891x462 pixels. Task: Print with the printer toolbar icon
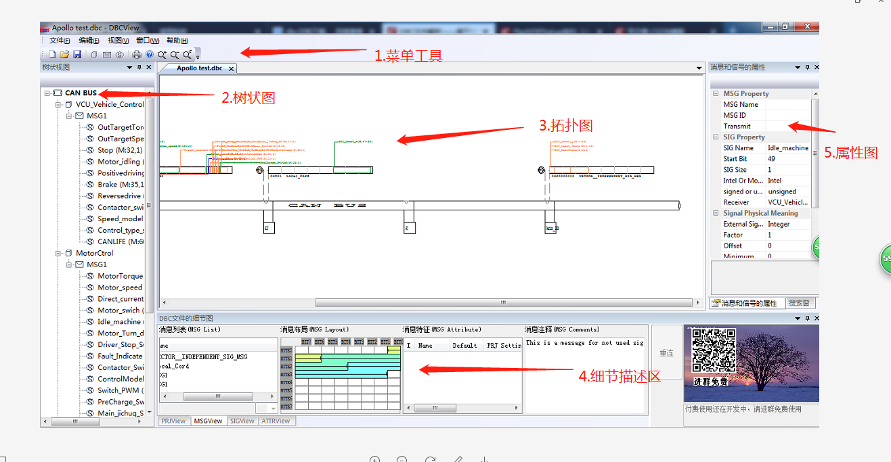[137, 55]
